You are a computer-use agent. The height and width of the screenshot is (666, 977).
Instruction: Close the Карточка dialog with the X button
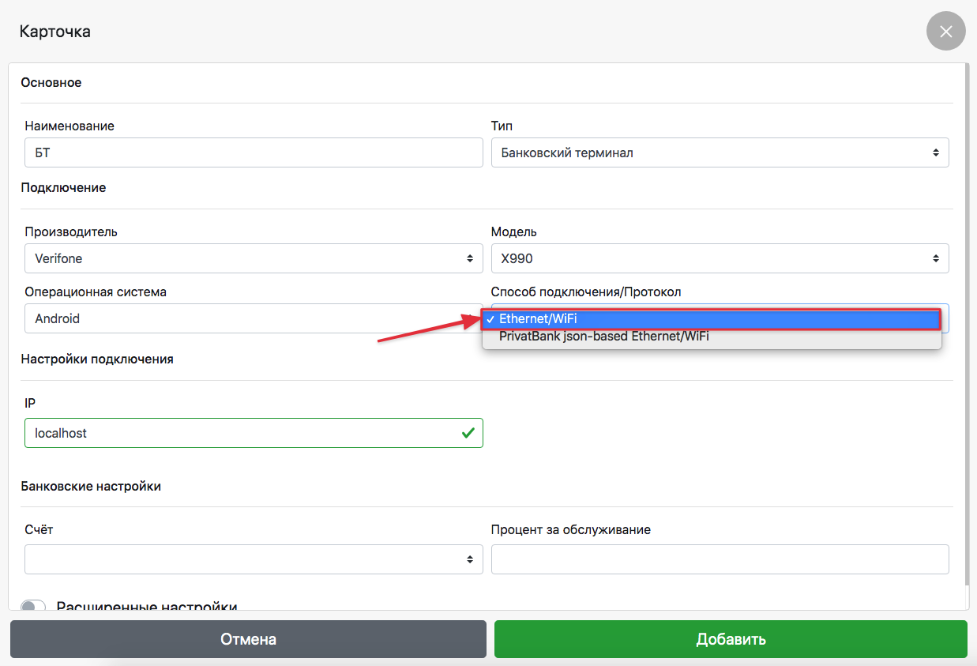tap(945, 32)
